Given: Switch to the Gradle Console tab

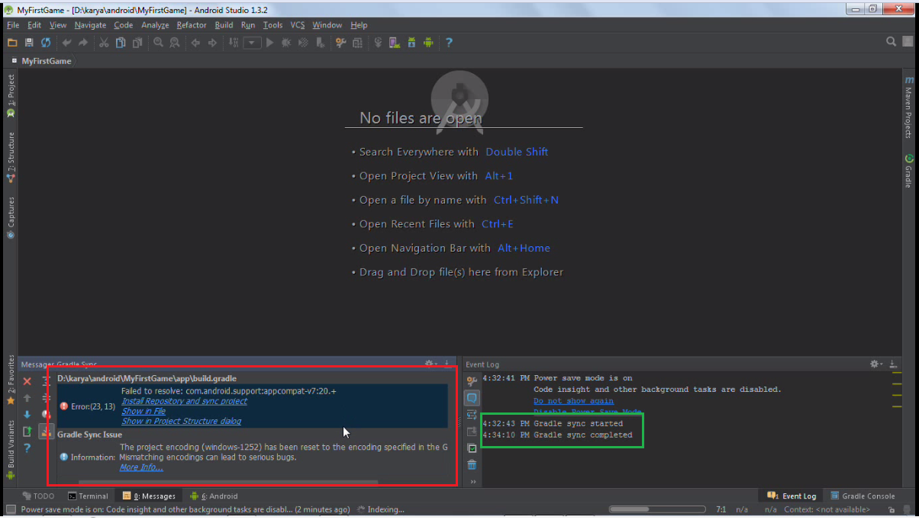Looking at the screenshot, I should (x=863, y=496).
